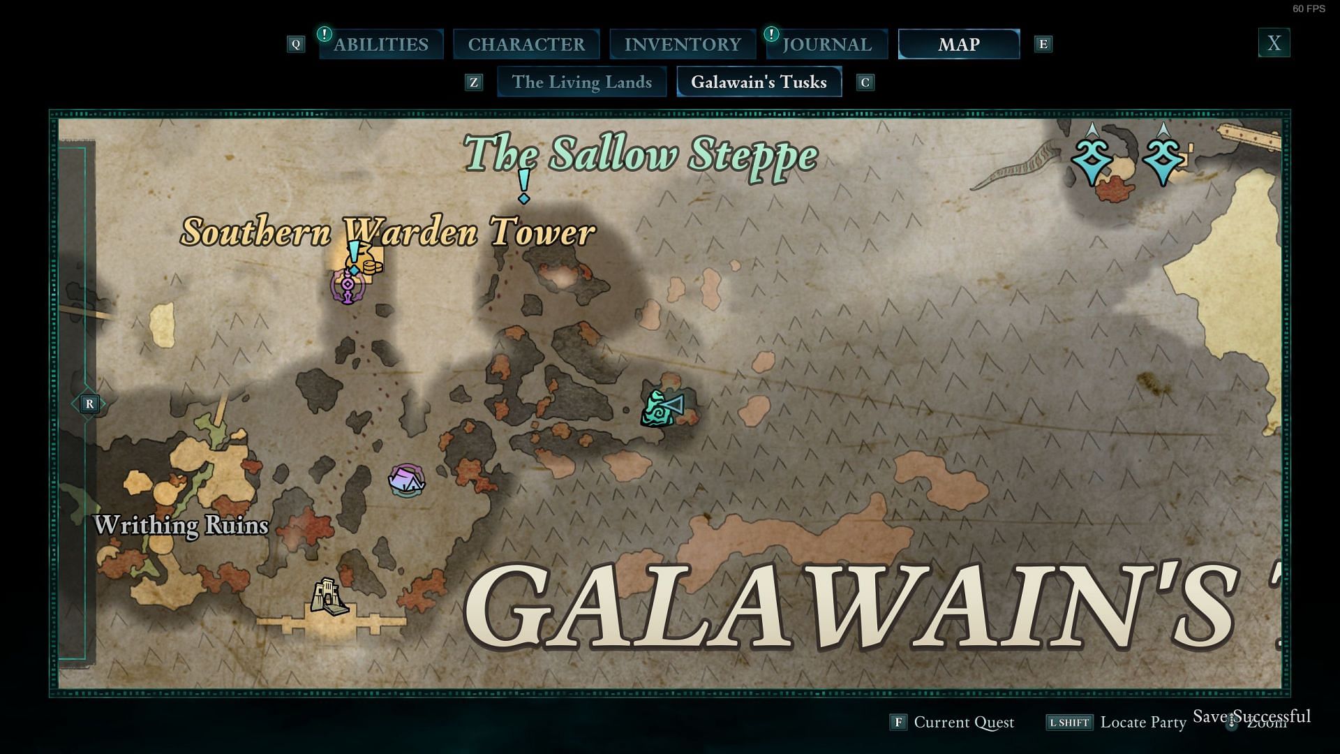Screen dimensions: 1340x754
Task: Select the Galawain's Tusks map tab
Action: click(759, 81)
